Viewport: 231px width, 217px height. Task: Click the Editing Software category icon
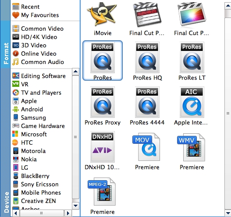[16, 76]
